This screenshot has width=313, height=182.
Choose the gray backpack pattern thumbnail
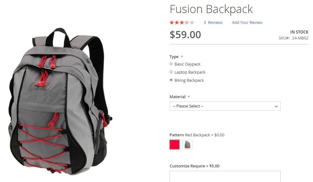pyautogui.click(x=187, y=144)
